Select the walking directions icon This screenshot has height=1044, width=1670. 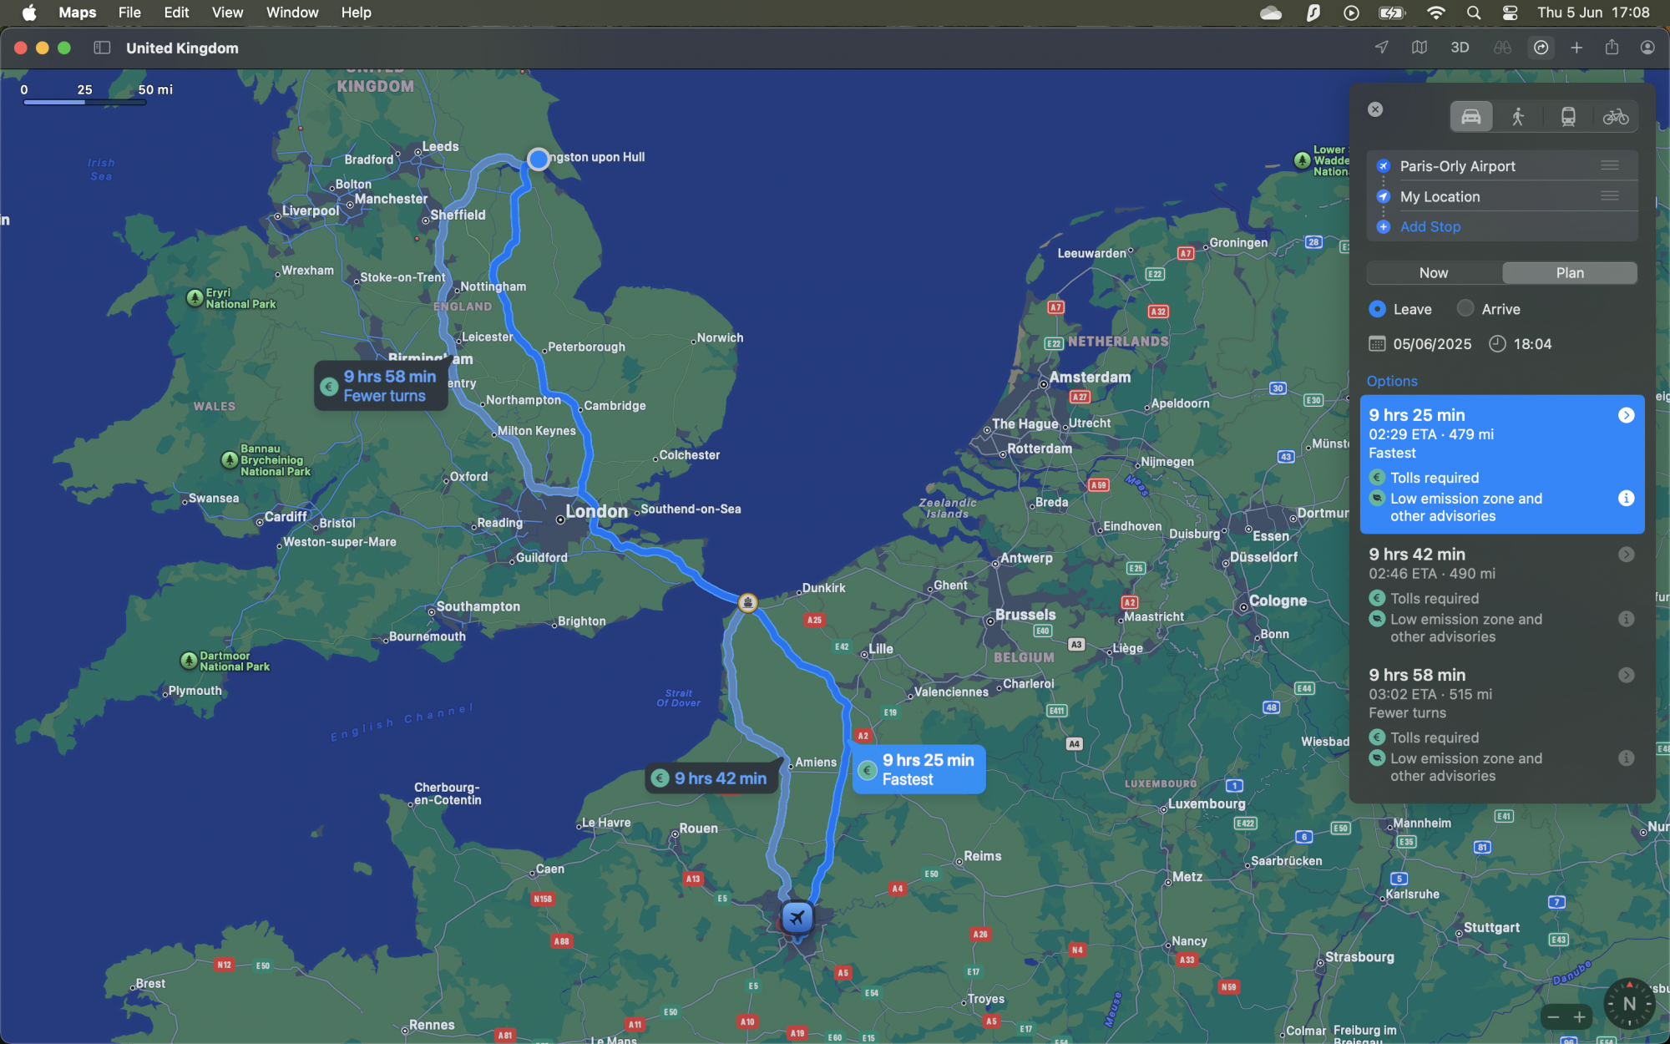click(x=1518, y=117)
